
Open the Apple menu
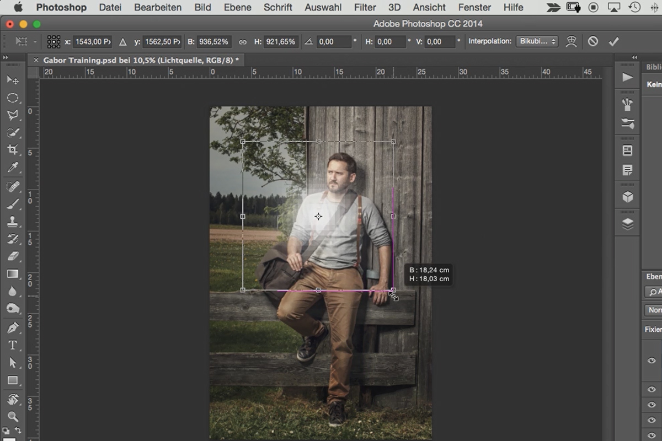point(18,7)
